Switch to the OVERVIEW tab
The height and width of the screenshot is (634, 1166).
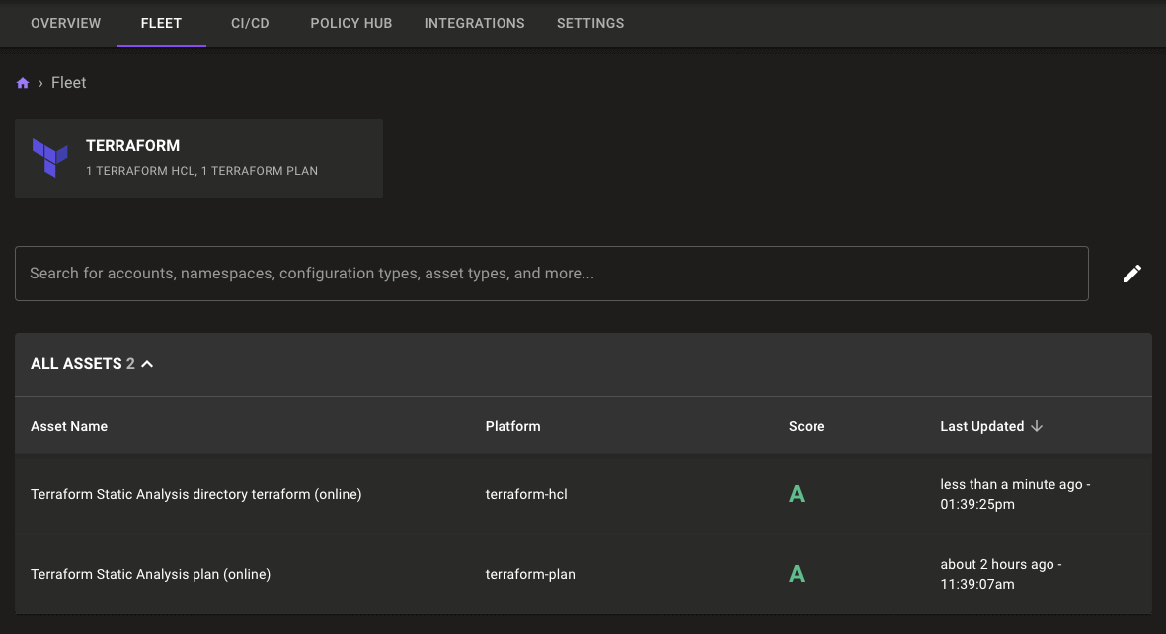click(x=65, y=23)
